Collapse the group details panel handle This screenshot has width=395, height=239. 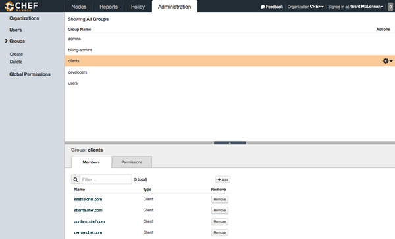pyautogui.click(x=230, y=143)
